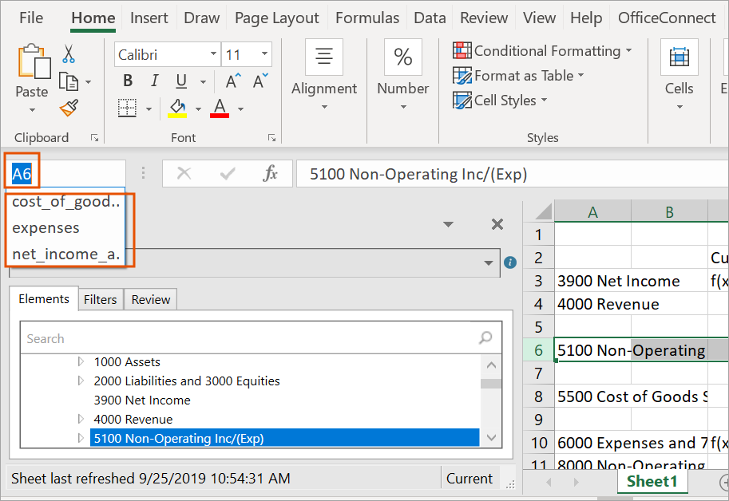Switch to the Data tab
The image size is (729, 501).
(430, 18)
